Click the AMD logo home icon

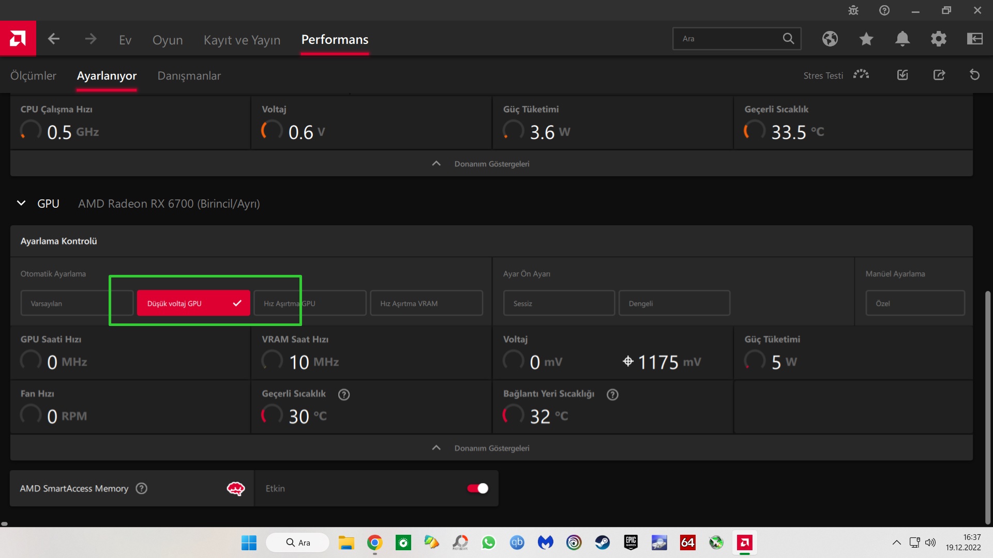[18, 39]
